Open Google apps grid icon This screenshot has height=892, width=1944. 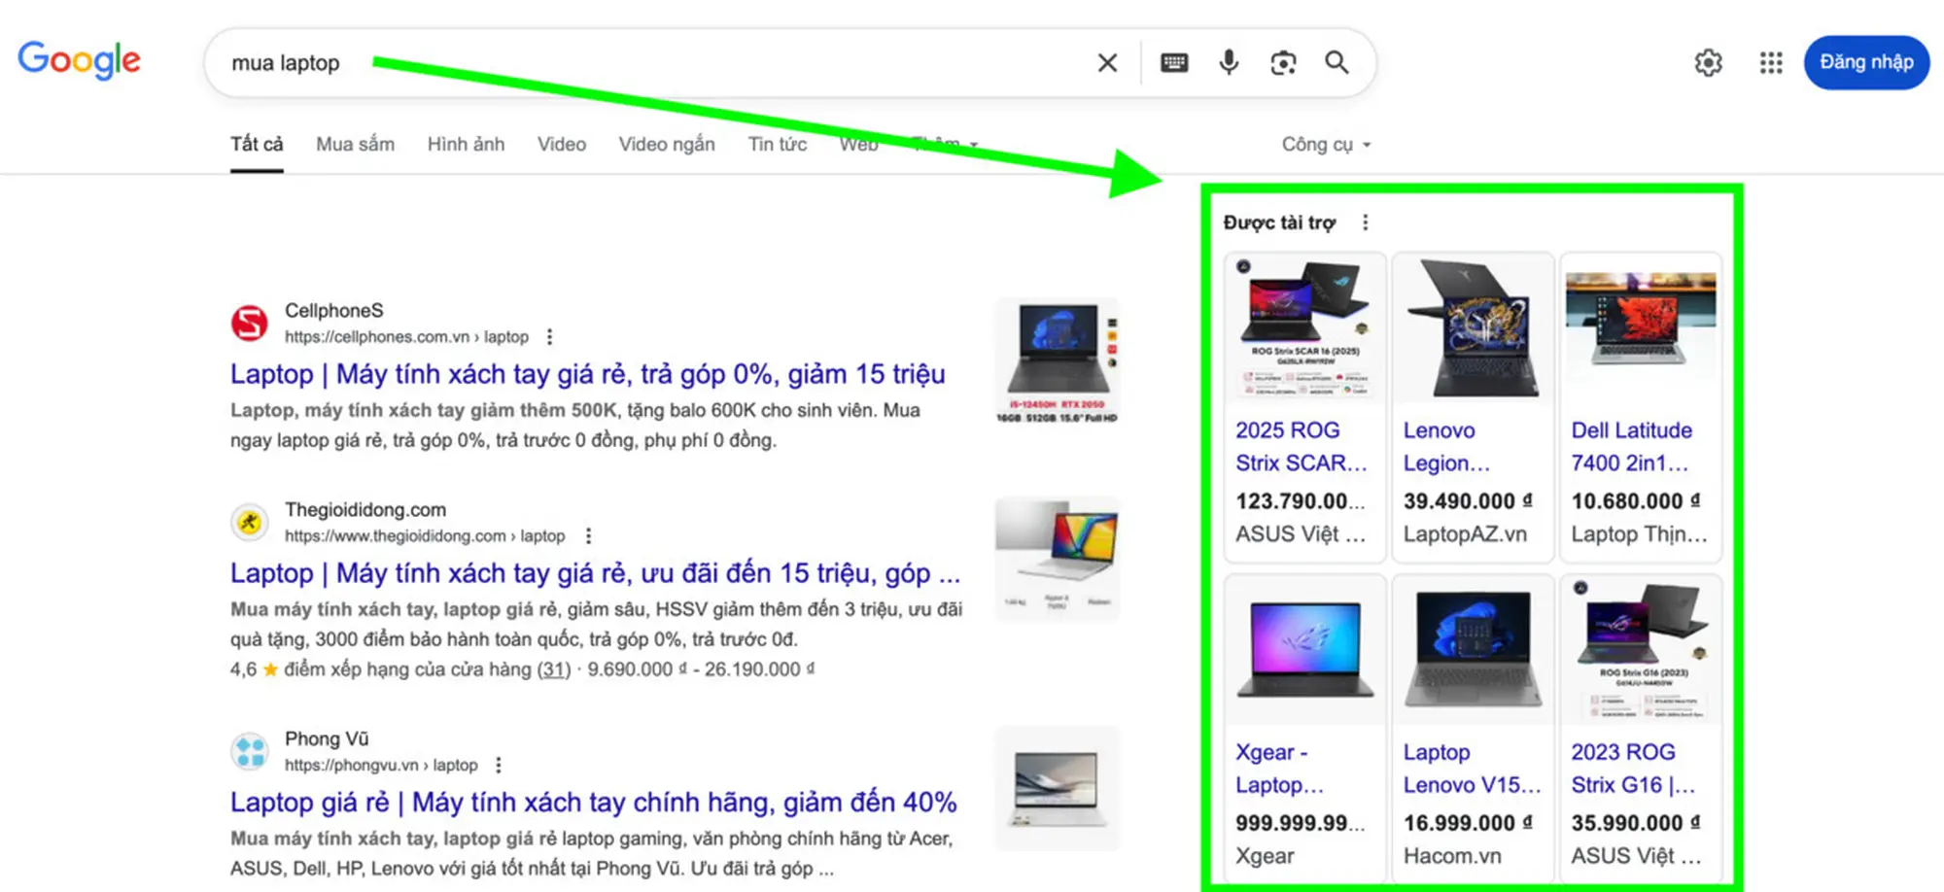pyautogui.click(x=1771, y=63)
